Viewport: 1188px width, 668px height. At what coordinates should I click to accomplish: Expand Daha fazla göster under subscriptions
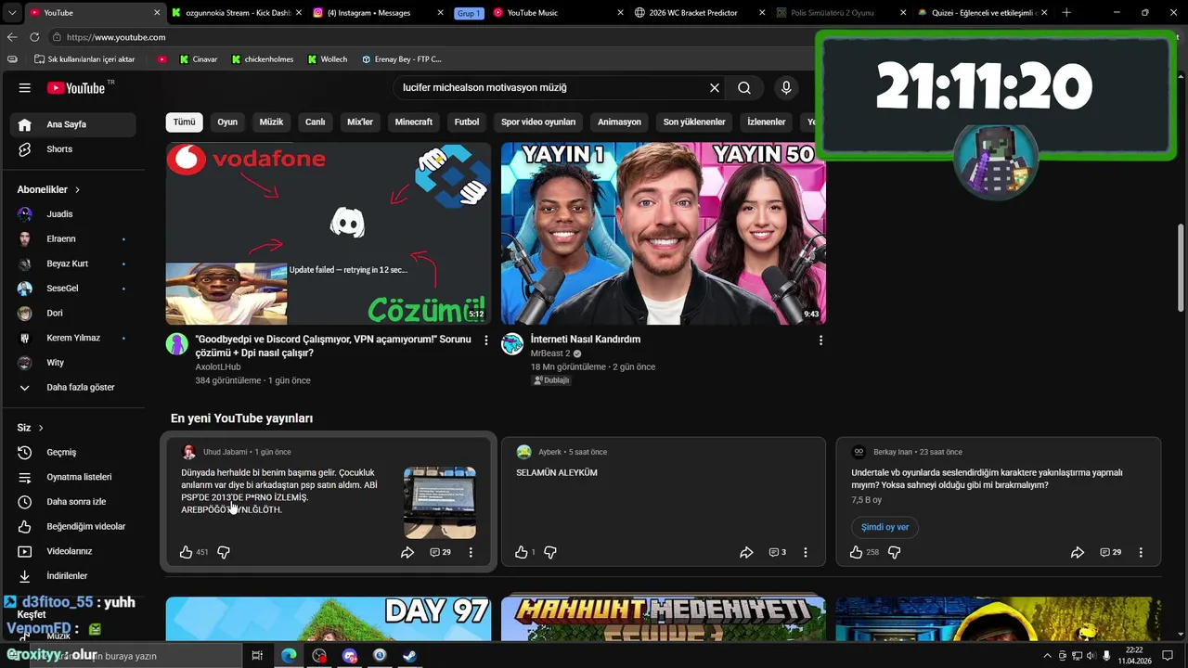(73, 388)
